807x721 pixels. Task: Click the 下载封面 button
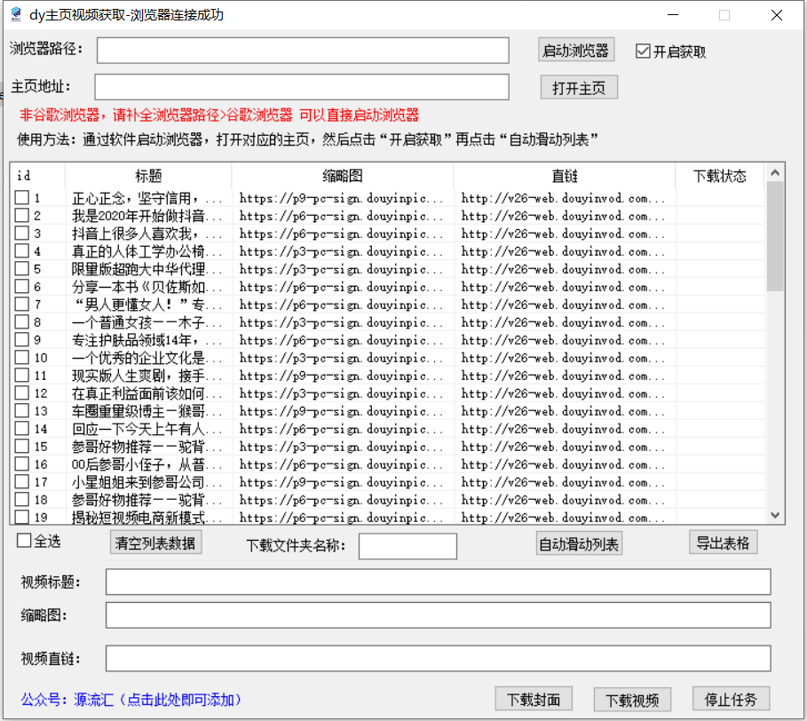pyautogui.click(x=534, y=700)
